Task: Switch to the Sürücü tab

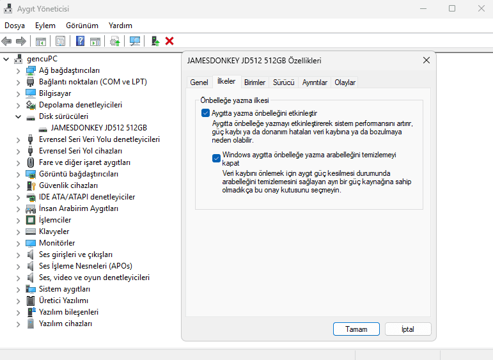Action: pos(284,82)
